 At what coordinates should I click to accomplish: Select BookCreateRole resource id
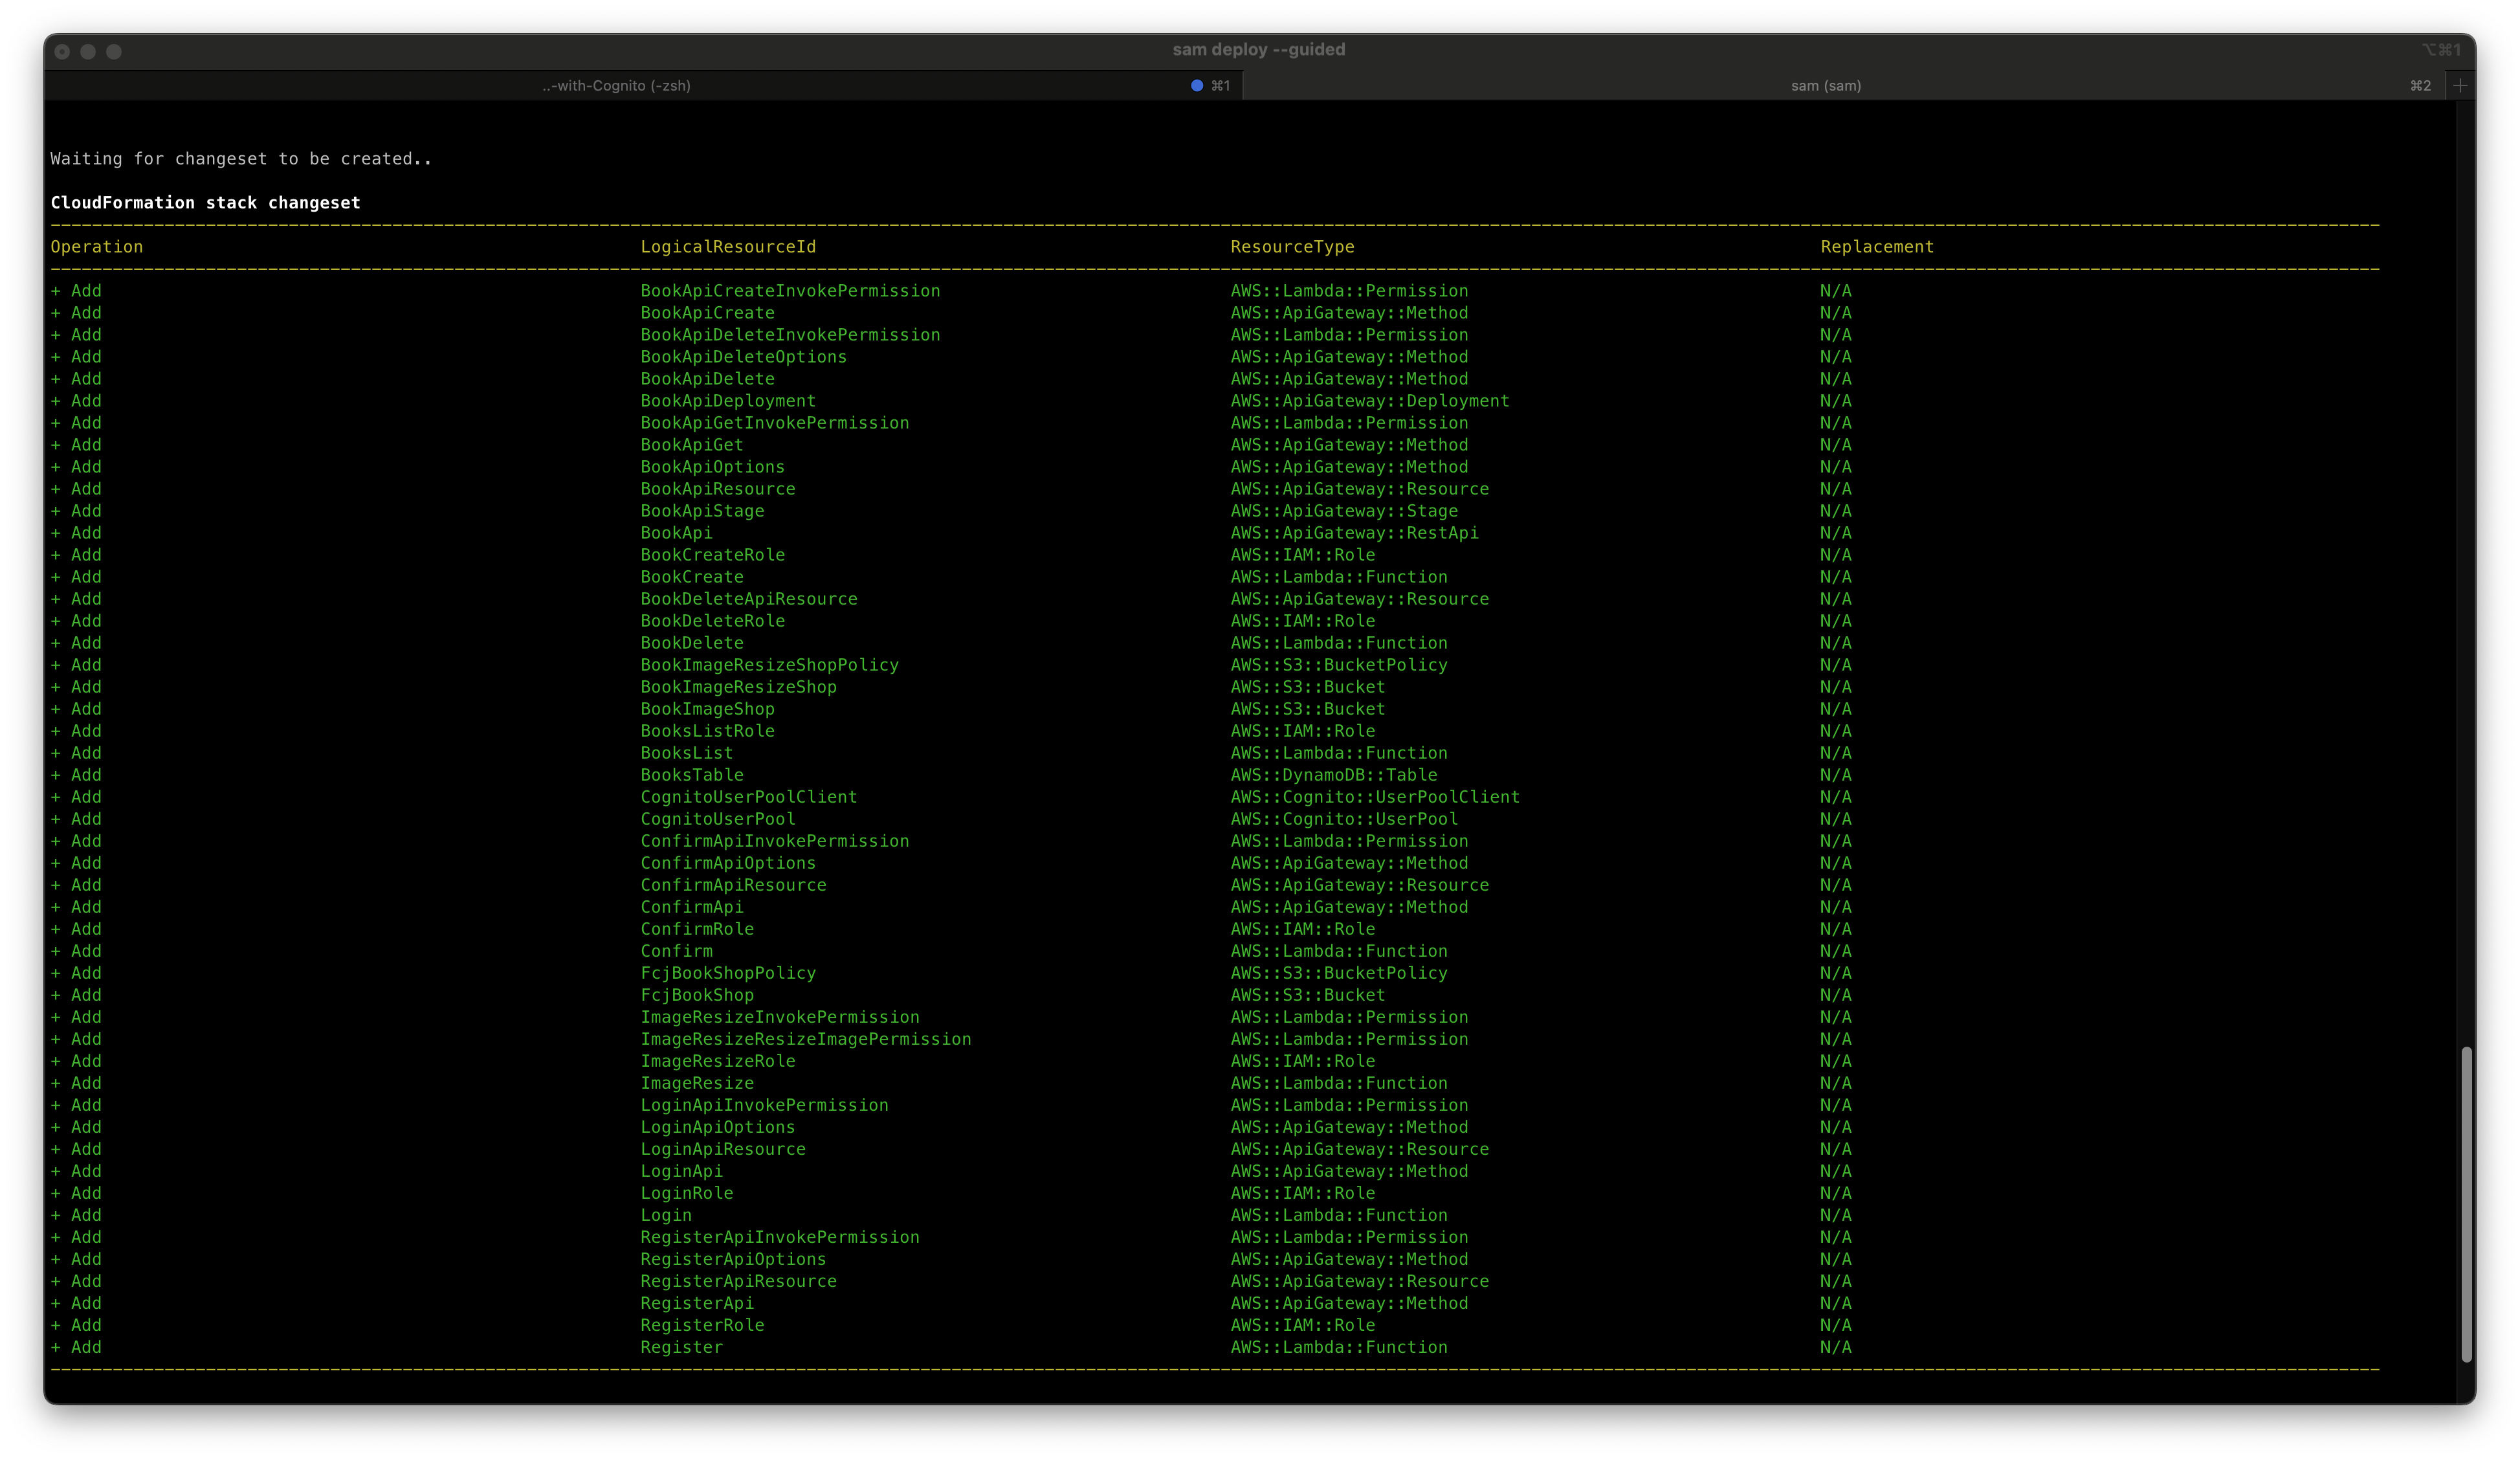(712, 555)
